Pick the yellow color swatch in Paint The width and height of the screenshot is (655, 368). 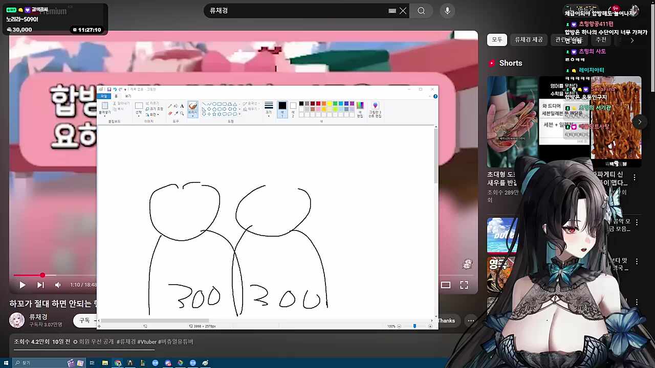pos(330,104)
